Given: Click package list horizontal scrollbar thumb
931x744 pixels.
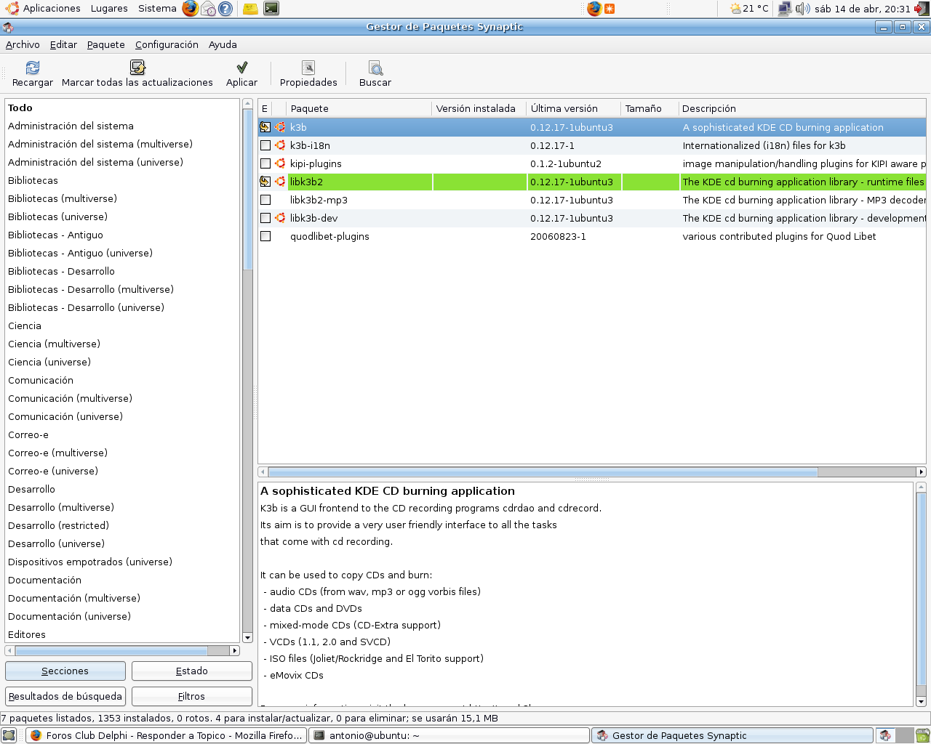Looking at the screenshot, I should [x=543, y=472].
